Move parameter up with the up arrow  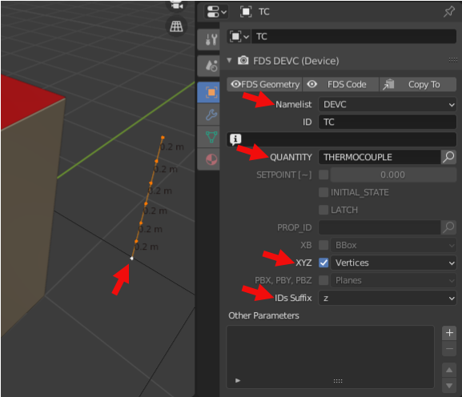pyautogui.click(x=449, y=371)
